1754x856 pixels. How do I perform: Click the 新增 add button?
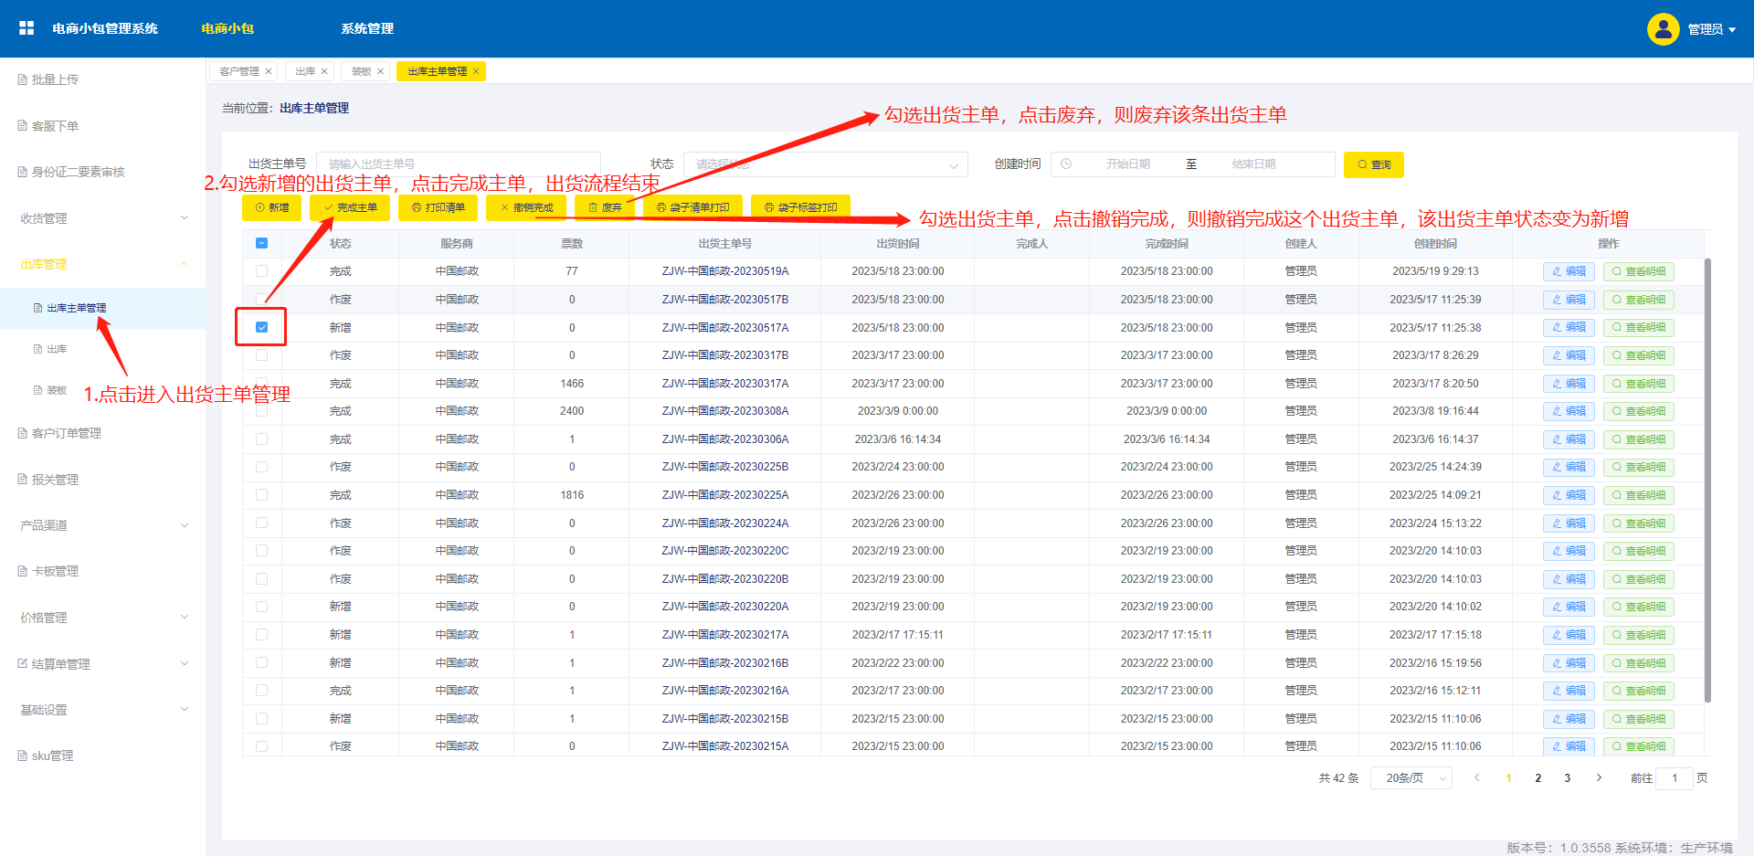pos(271,207)
